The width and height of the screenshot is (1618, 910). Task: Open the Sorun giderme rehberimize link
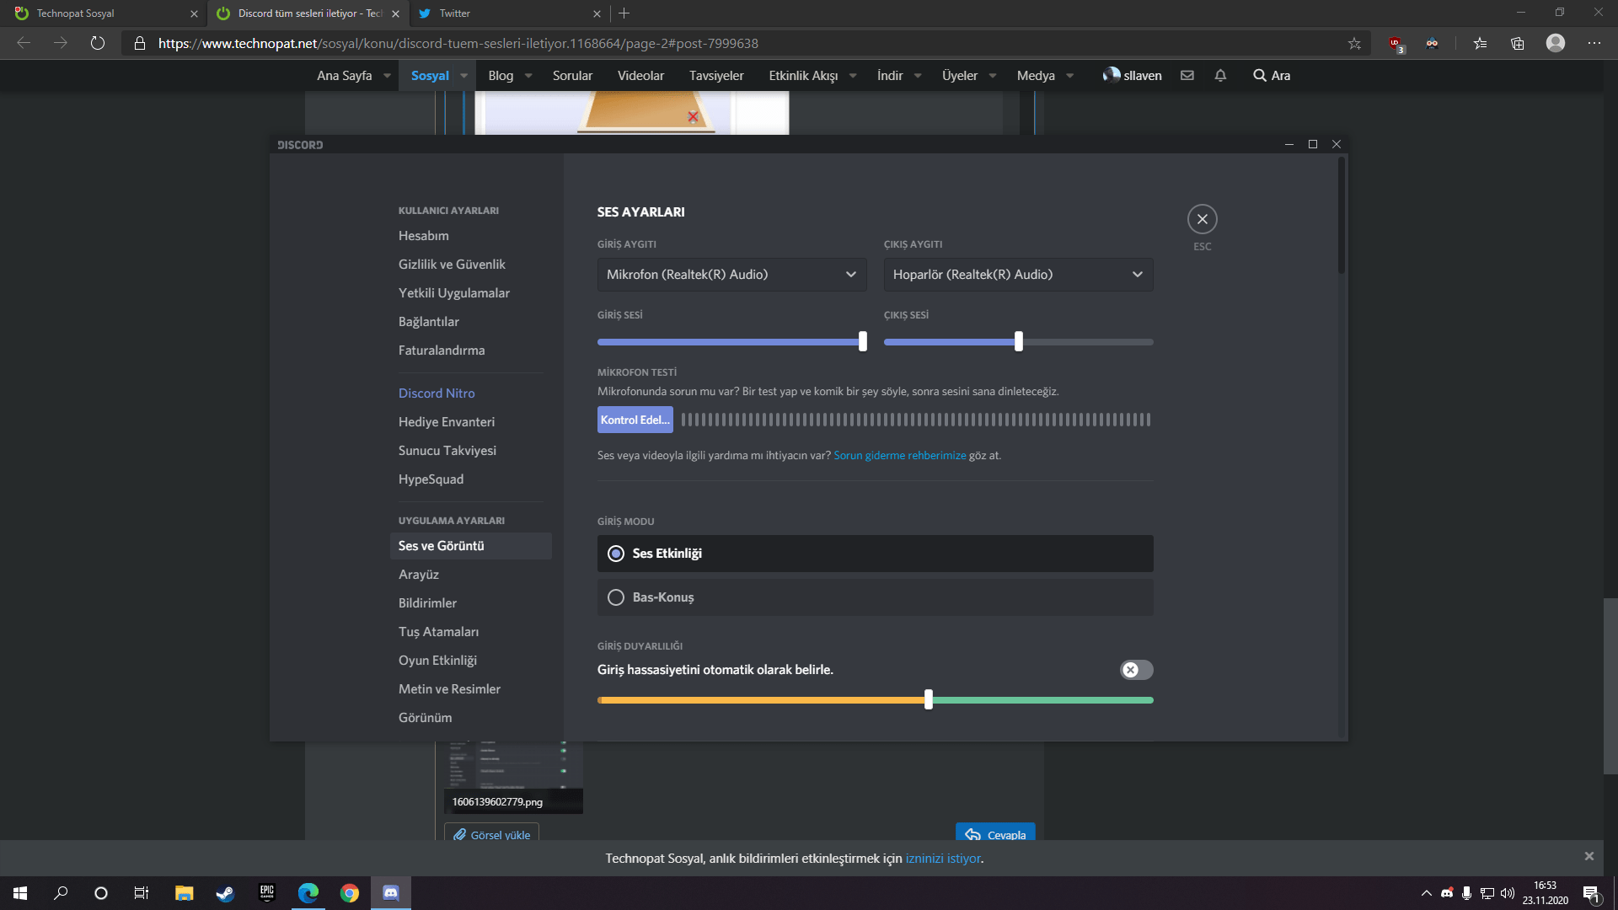pos(899,456)
